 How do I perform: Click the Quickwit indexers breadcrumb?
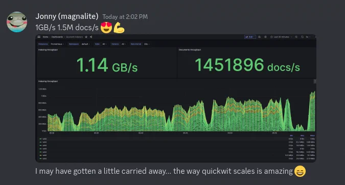coord(75,37)
